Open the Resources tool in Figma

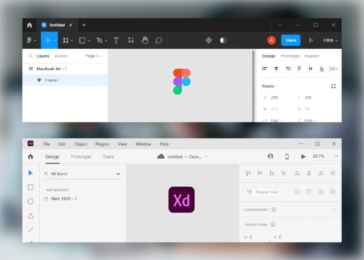(131, 40)
